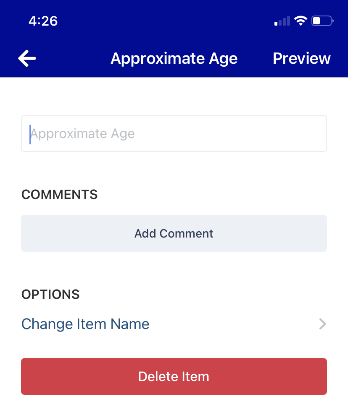The height and width of the screenshot is (418, 348).
Task: Tap the Wi-Fi icon in the status bar
Action: click(x=301, y=20)
